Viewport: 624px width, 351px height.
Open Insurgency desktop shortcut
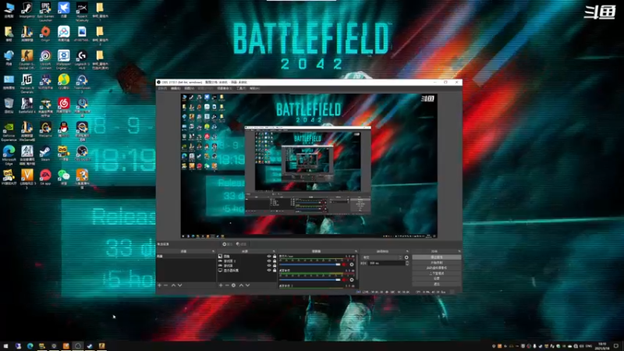[27, 10]
